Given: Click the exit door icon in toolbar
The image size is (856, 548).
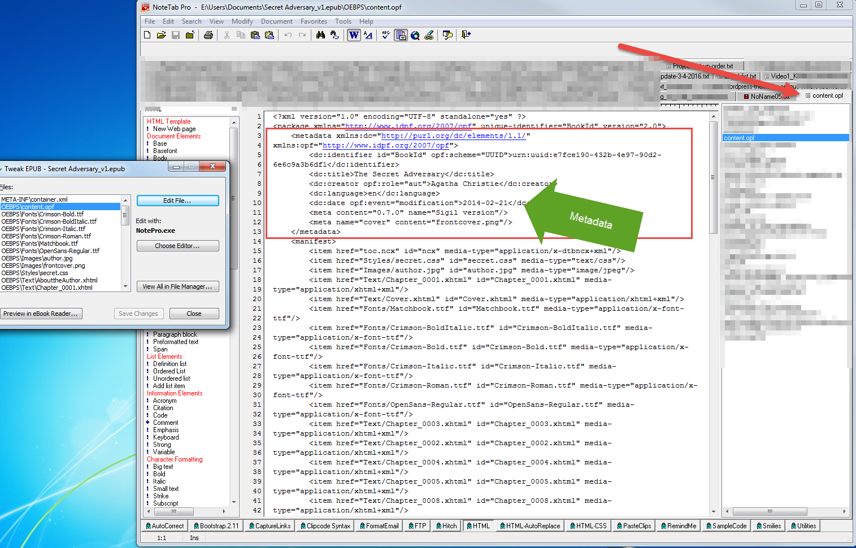Looking at the screenshot, I should (466, 35).
